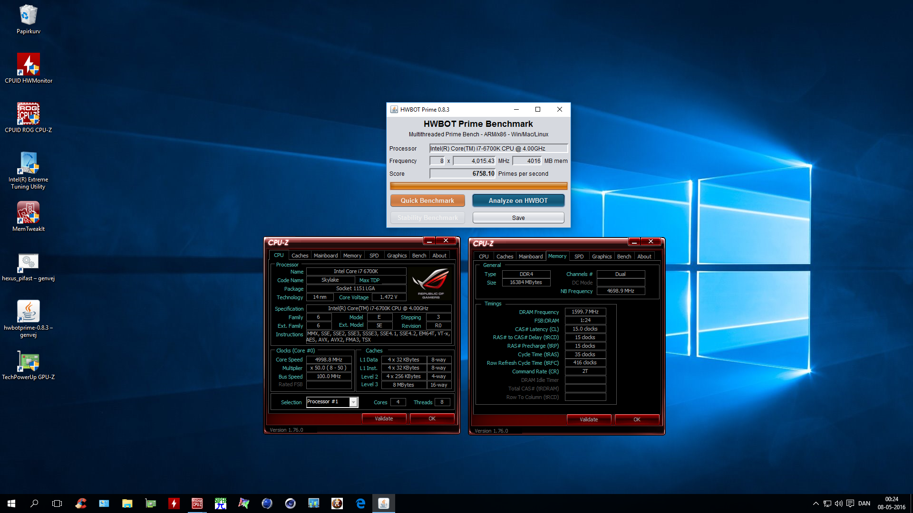Switch to SPD tab in left CPU-Z window

pos(374,256)
